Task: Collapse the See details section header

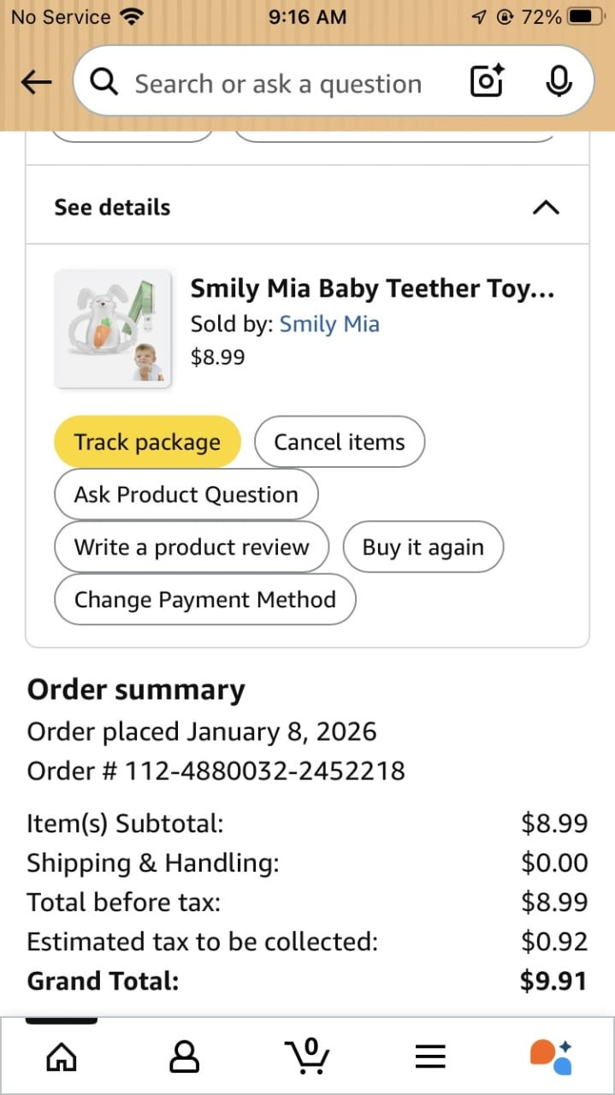Action: coord(112,207)
